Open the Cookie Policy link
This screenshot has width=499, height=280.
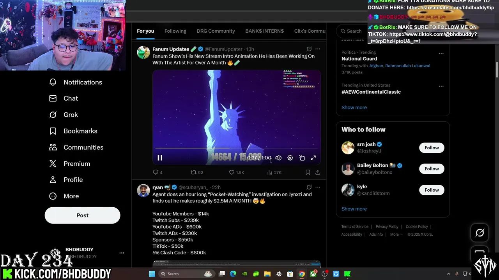pyautogui.click(x=417, y=227)
